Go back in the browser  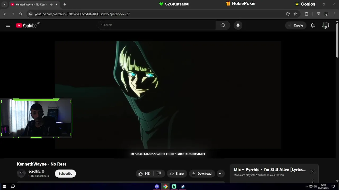coord(5,14)
